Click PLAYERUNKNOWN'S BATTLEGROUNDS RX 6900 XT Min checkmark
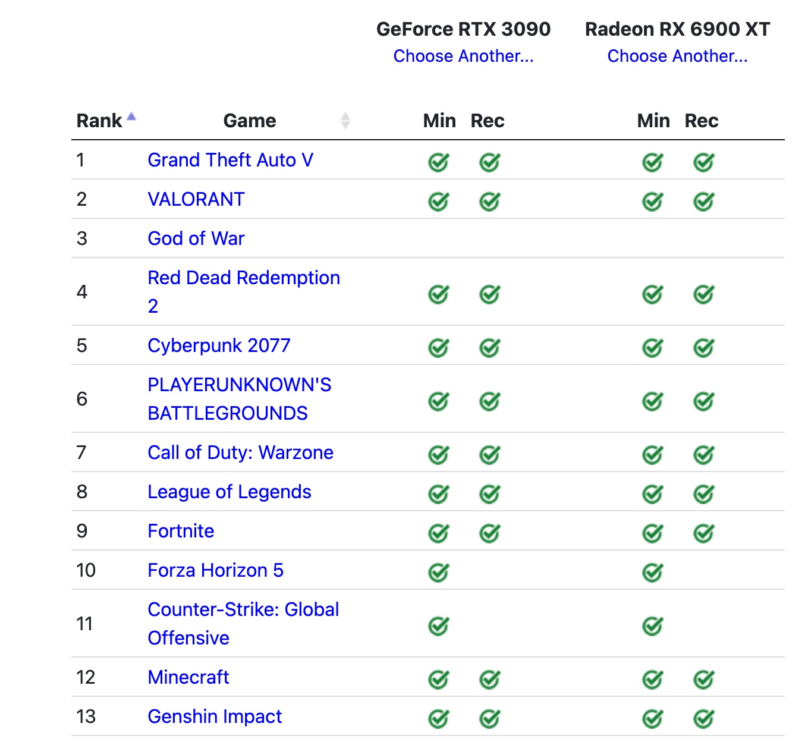 pyautogui.click(x=653, y=401)
